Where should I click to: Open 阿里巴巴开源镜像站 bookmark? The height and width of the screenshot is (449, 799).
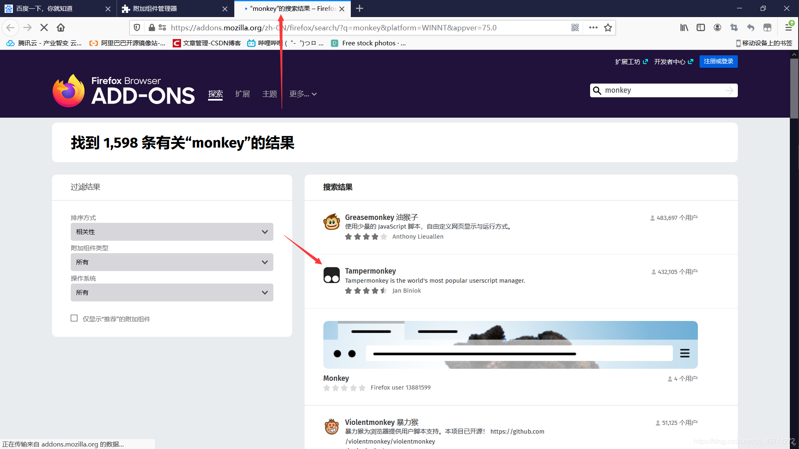127,43
